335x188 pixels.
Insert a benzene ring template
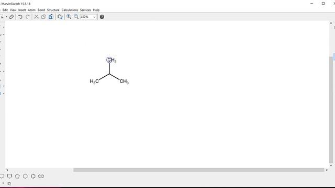click(33, 176)
